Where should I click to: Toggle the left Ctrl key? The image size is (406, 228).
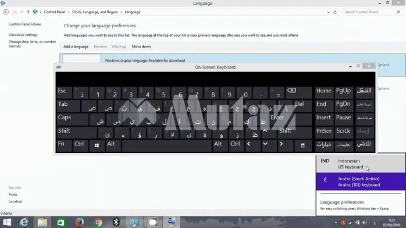click(x=80, y=146)
